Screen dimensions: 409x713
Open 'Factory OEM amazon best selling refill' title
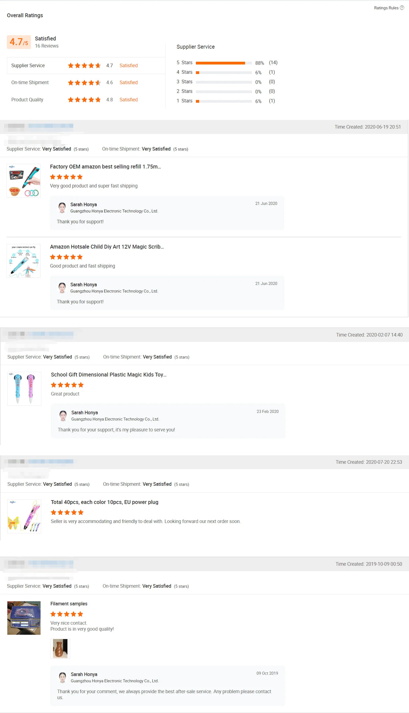(105, 166)
